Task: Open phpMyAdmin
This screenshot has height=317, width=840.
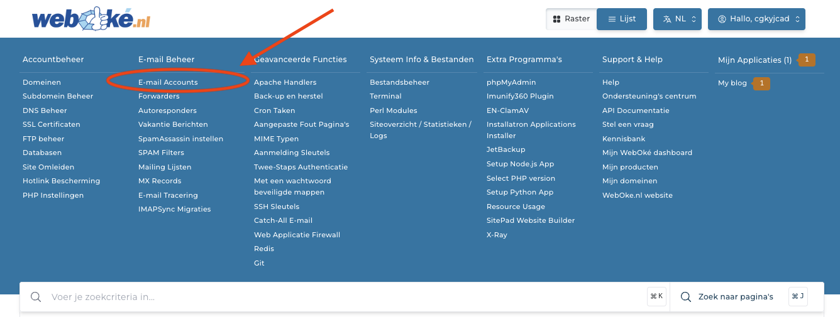Action: pyautogui.click(x=511, y=82)
